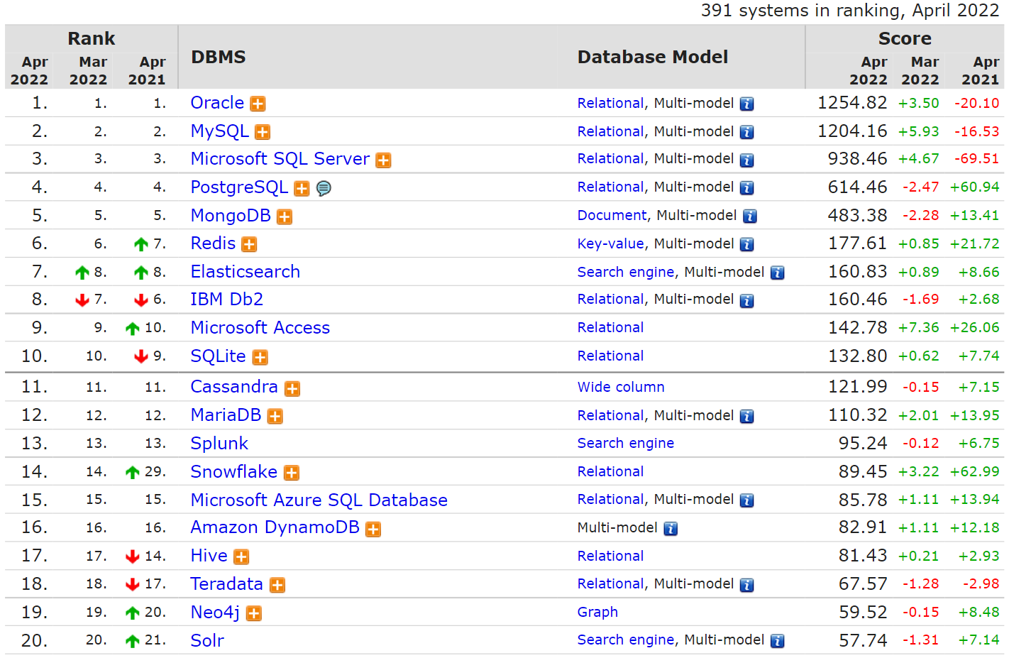1009x658 pixels.
Task: Click the orange plus icon next to Teradata
Action: pos(277,586)
